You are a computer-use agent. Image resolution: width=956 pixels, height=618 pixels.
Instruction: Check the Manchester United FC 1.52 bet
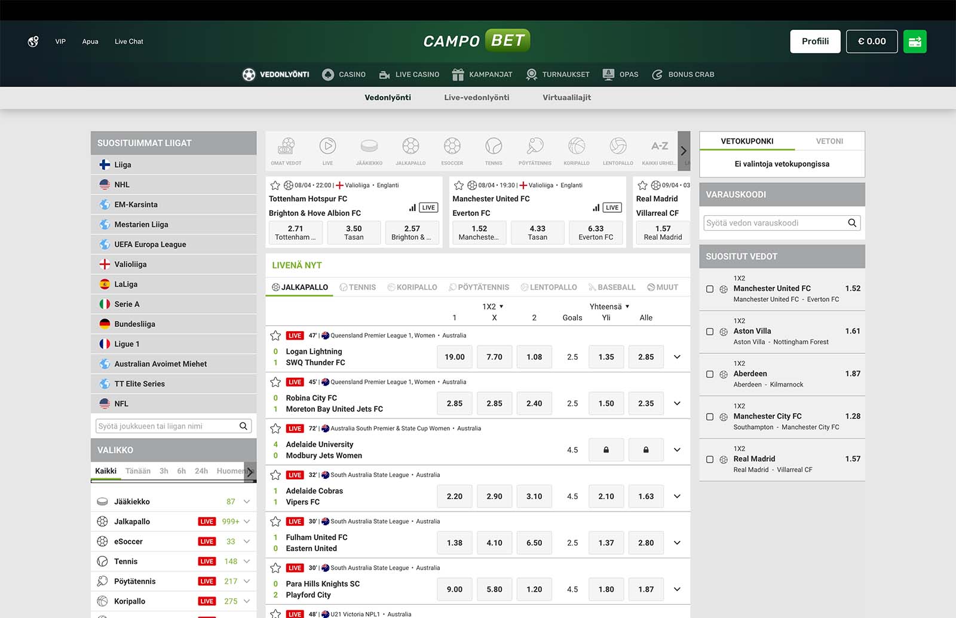click(710, 289)
